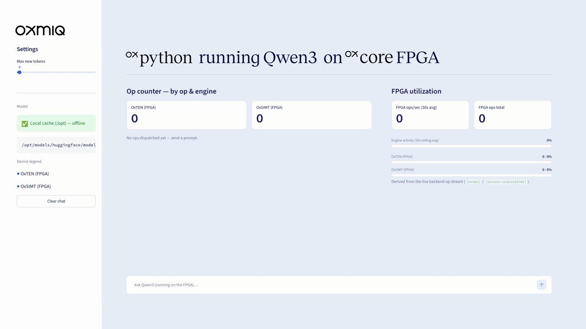Click the FPGA ops total card

click(513, 115)
